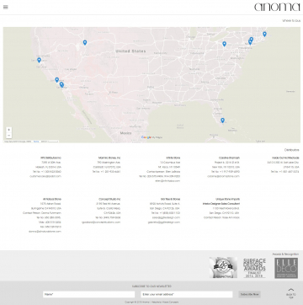Image resolution: width=303 pixels, height=305 pixels.
Task: Click the Google My Maps logo
Action: 151,137
